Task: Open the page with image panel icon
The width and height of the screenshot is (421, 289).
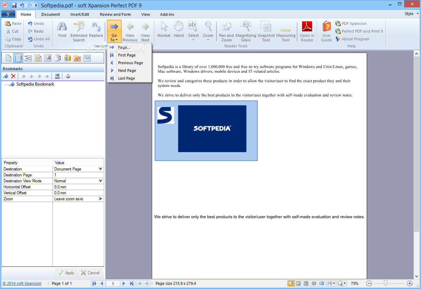Action: [48, 58]
